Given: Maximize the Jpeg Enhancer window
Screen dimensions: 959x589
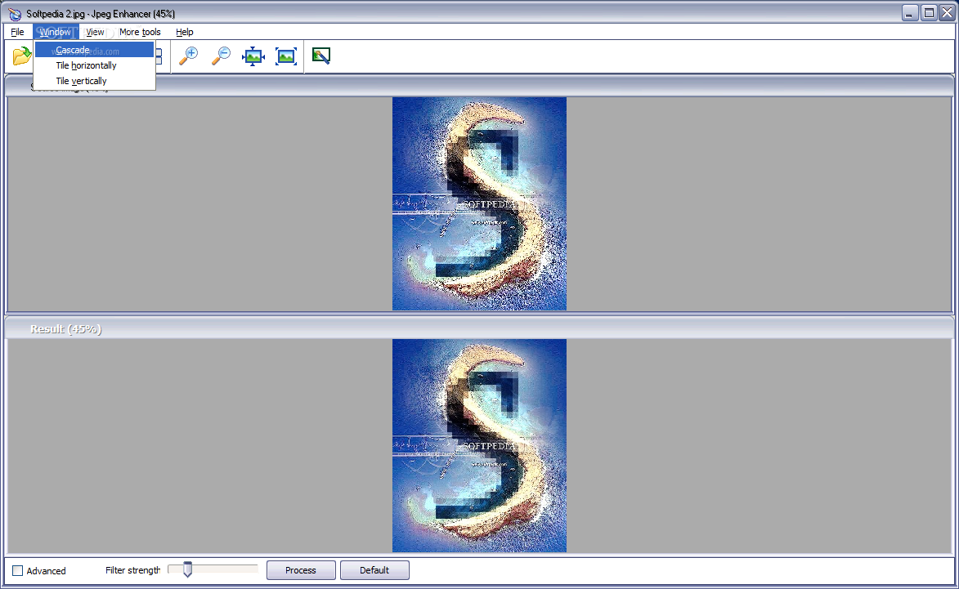Looking at the screenshot, I should [x=929, y=13].
